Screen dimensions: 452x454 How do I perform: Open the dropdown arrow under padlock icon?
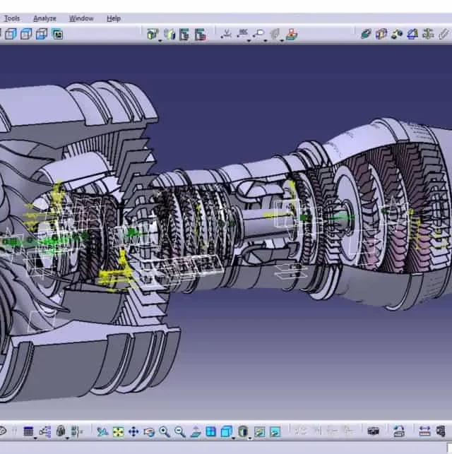pyautogui.click(x=67, y=438)
